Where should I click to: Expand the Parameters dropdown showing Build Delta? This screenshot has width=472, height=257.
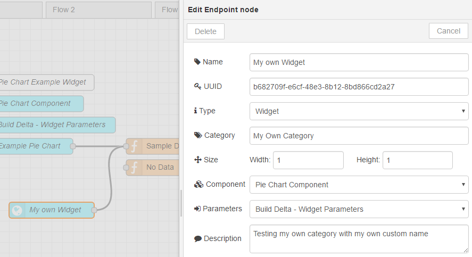click(x=359, y=209)
